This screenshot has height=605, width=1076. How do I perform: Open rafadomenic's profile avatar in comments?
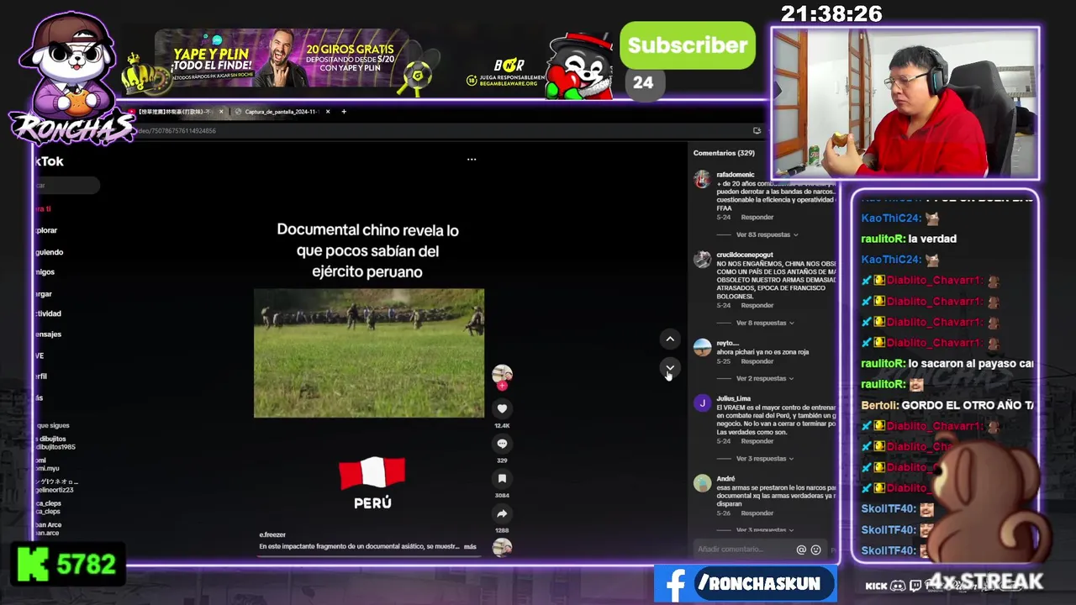click(702, 178)
